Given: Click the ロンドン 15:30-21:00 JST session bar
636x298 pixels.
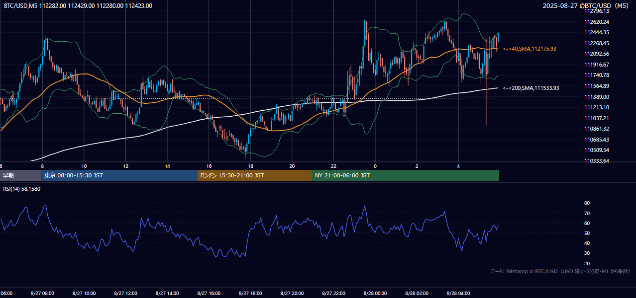Looking at the screenshot, I should [x=255, y=175].
